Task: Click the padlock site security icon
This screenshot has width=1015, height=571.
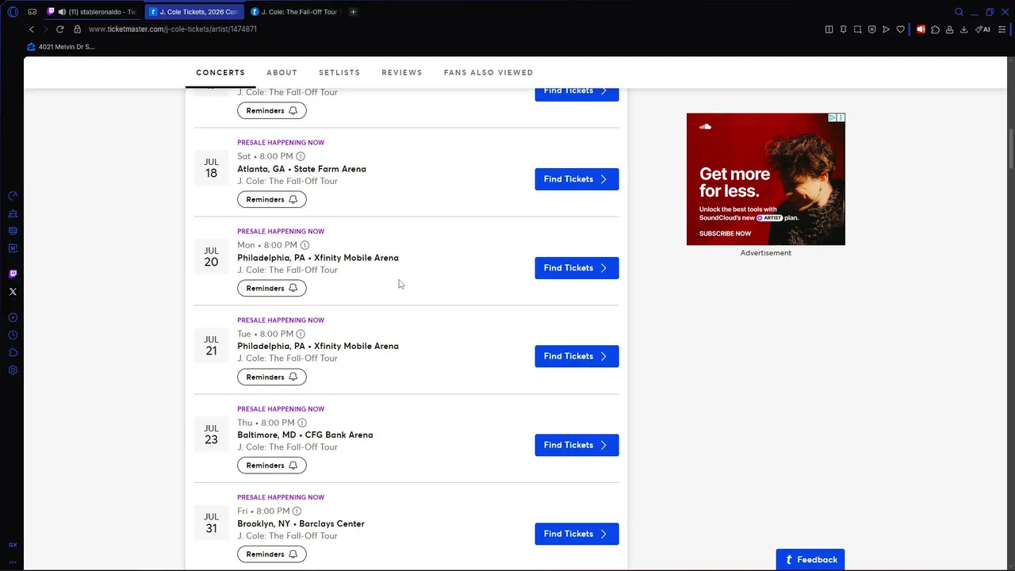Action: 77,29
